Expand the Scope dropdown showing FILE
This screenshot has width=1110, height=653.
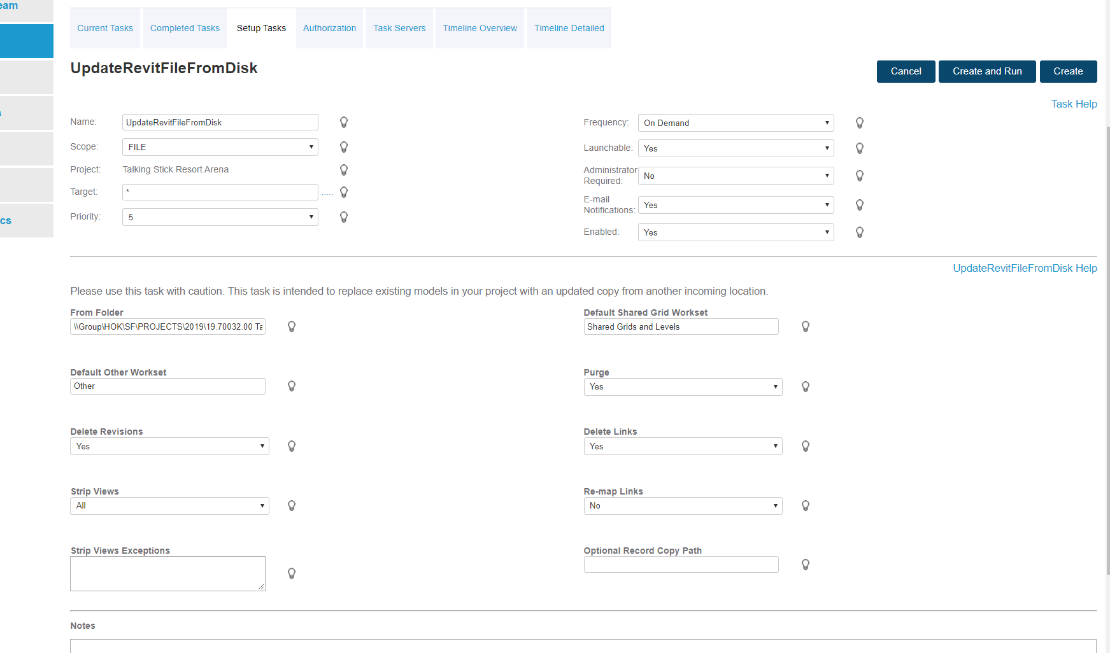tap(220, 147)
